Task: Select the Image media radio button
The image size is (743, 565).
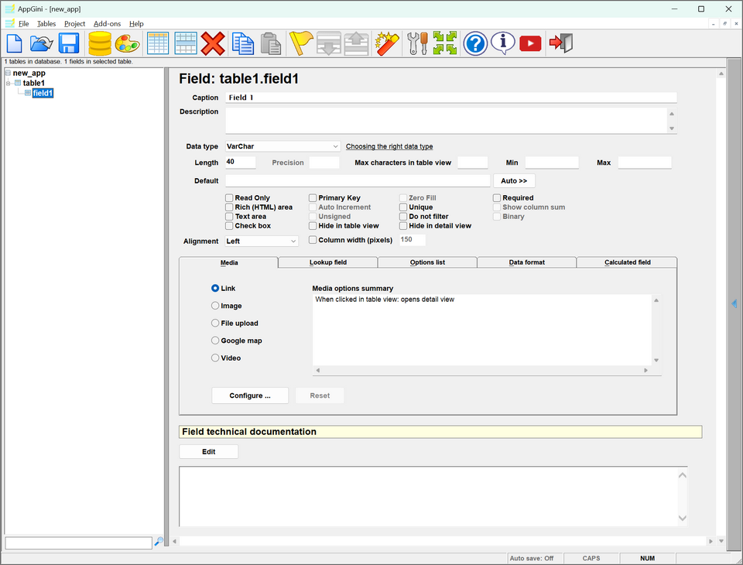Action: [x=214, y=305]
